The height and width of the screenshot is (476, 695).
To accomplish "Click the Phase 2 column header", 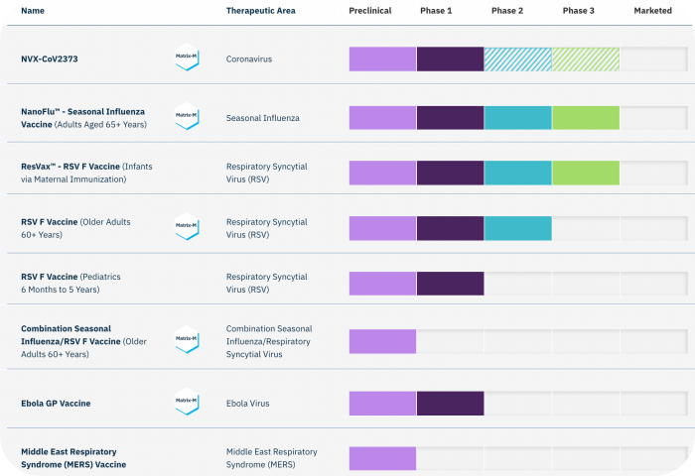I will click(507, 11).
